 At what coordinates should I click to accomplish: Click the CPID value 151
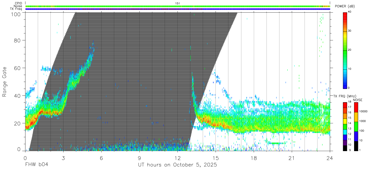click(178, 3)
